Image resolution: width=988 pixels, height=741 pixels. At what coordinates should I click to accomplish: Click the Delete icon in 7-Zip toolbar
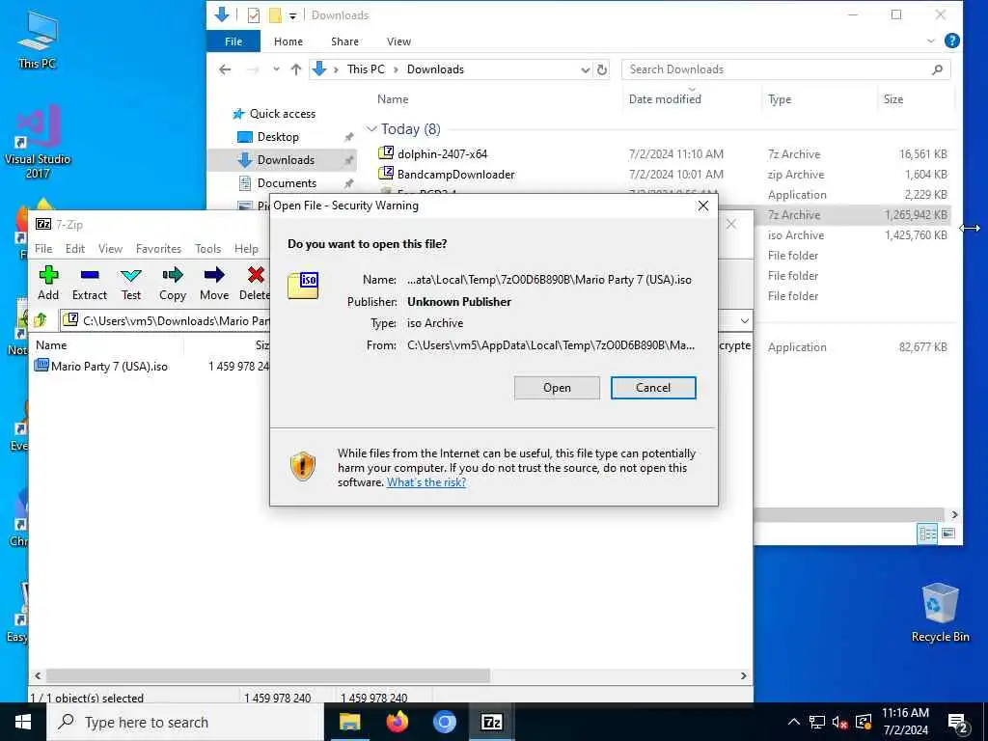[x=255, y=283]
